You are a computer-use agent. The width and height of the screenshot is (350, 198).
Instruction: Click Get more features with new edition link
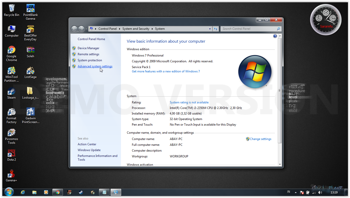pyautogui.click(x=166, y=71)
